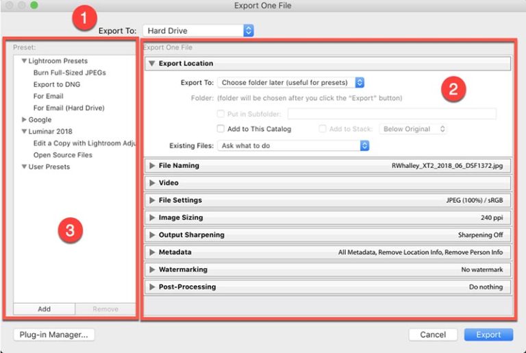The width and height of the screenshot is (526, 353).
Task: Select the For Email preset
Action: click(49, 96)
